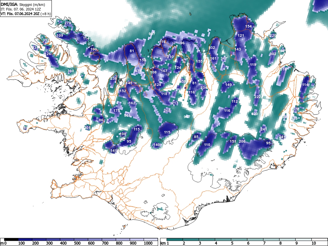This screenshot has height=246, width=328.
Task: Click the visibility value 140 on the map
Action: (156, 145)
